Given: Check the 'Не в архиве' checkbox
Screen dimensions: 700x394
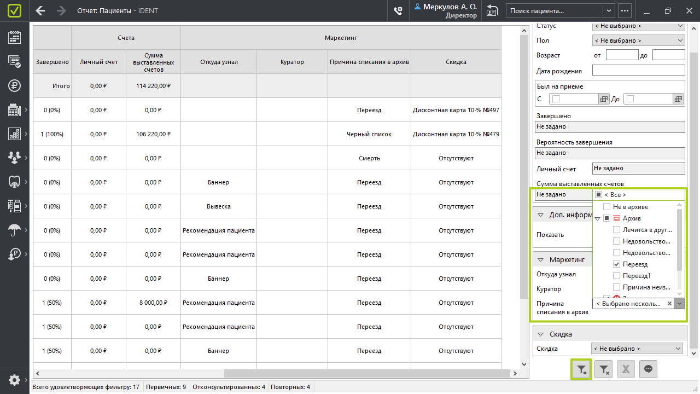Looking at the screenshot, I should (x=606, y=207).
